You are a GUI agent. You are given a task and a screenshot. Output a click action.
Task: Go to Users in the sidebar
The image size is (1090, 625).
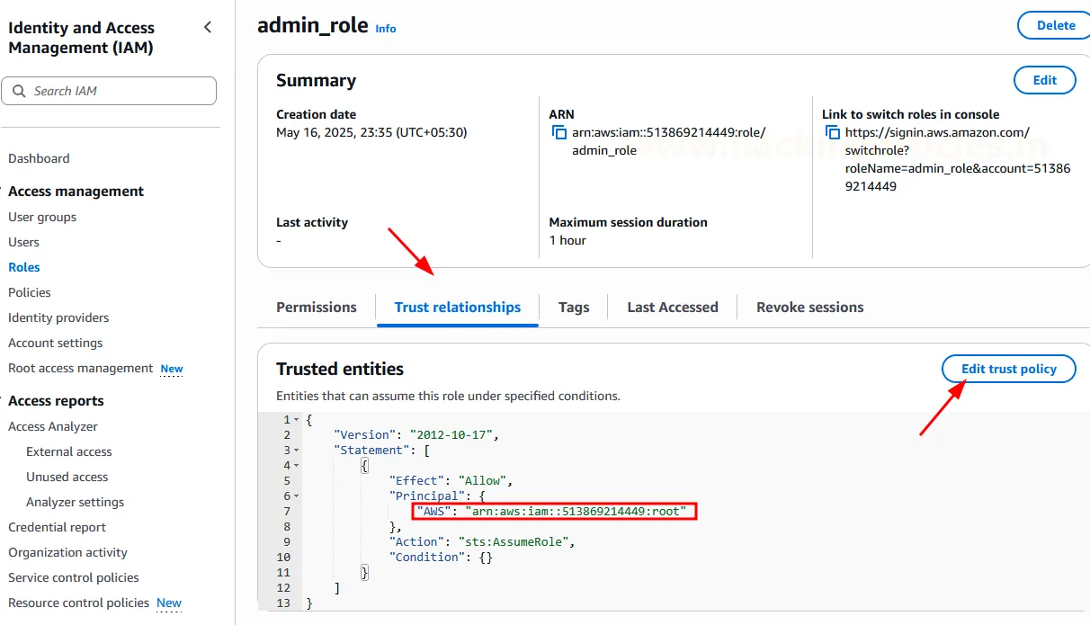pos(24,242)
